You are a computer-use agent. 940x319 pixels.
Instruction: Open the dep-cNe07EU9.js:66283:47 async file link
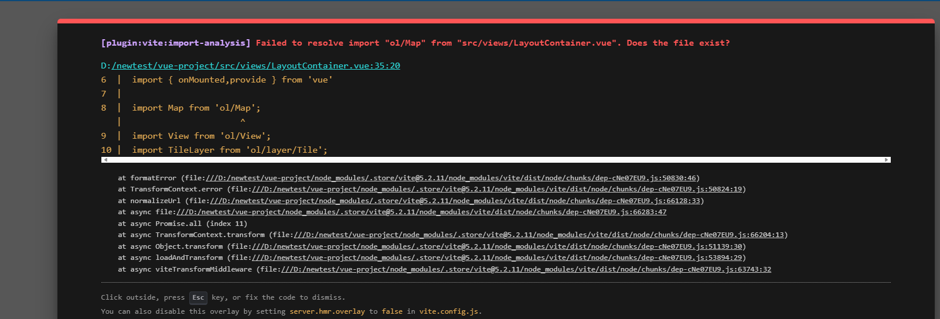421,212
